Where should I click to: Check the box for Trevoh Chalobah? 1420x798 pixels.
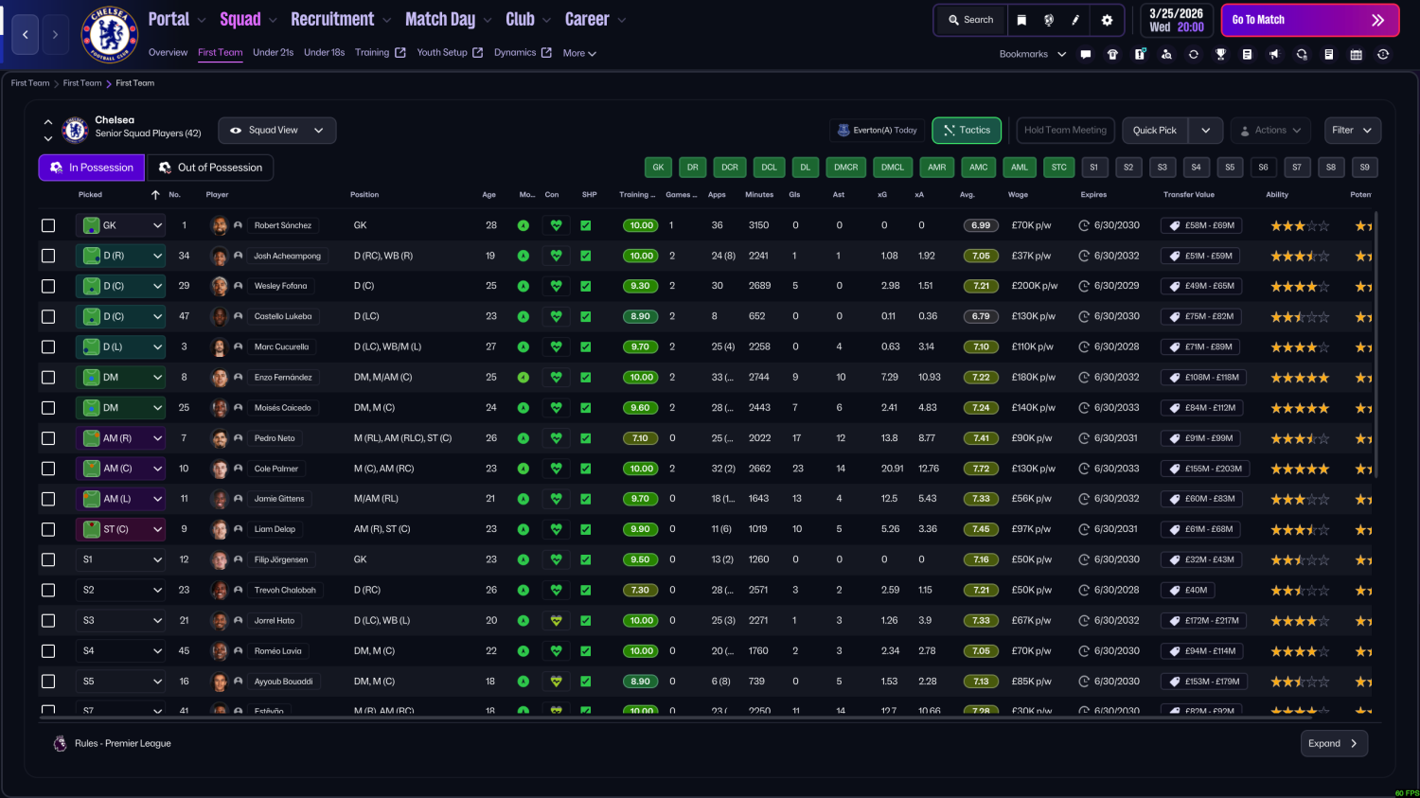tap(48, 590)
